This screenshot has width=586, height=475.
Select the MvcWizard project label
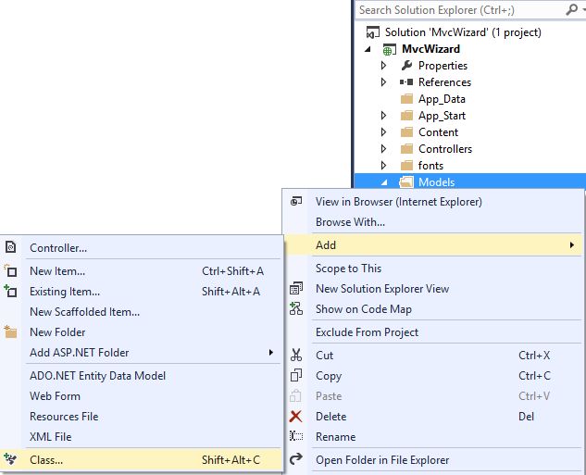point(430,49)
